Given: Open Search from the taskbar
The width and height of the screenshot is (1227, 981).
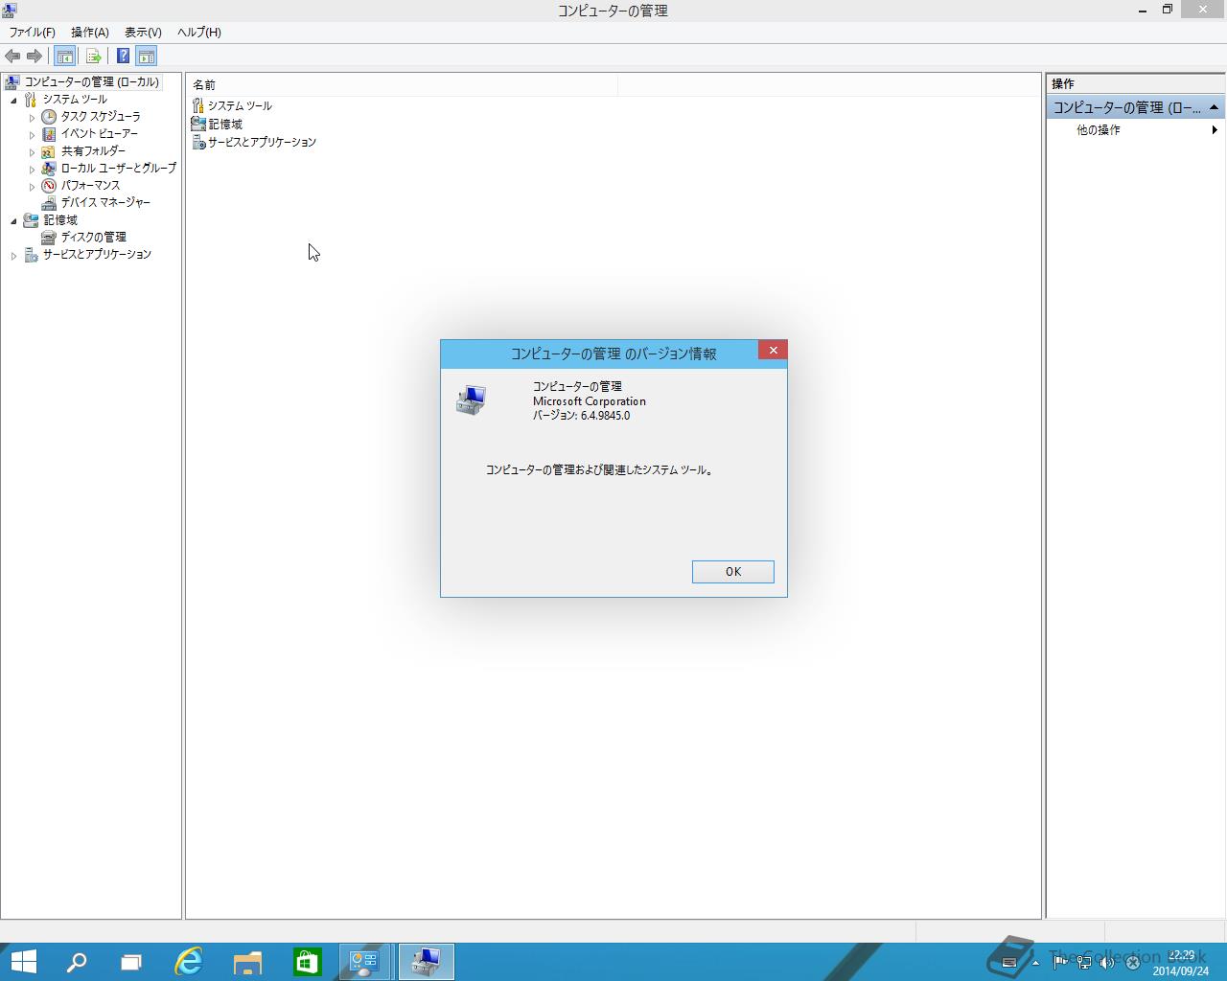Looking at the screenshot, I should point(76,962).
